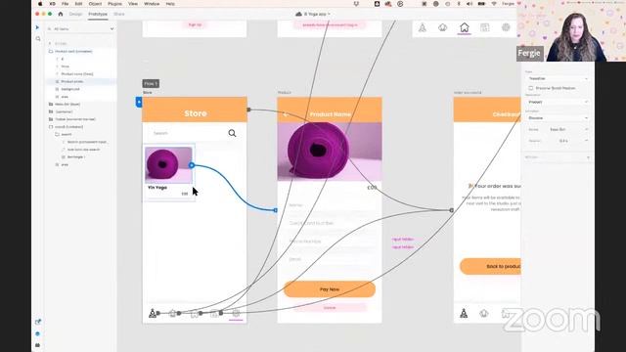Open the Animation Dissolve dropdown
The image size is (626, 352).
point(558,118)
